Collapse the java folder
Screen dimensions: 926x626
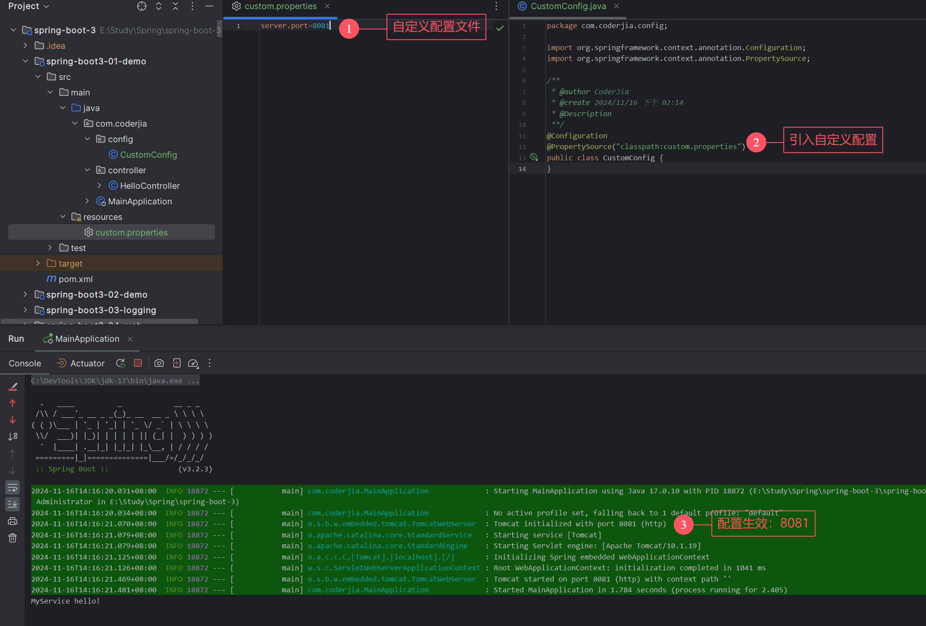[63, 108]
